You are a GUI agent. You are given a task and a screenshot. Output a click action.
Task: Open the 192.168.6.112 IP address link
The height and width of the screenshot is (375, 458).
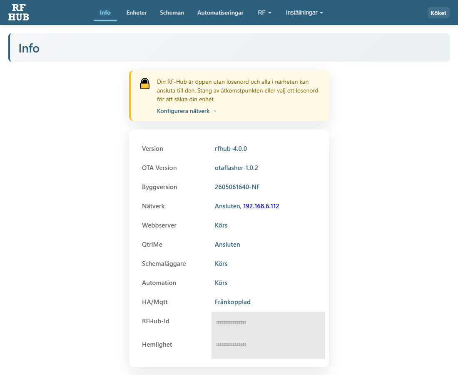[261, 206]
